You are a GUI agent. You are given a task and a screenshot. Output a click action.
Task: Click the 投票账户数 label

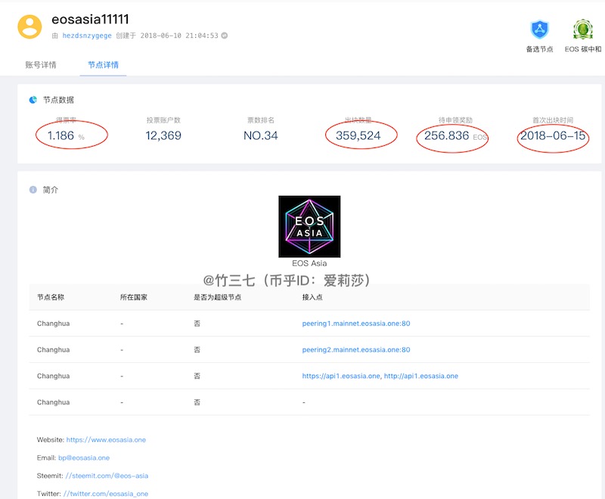coord(163,120)
